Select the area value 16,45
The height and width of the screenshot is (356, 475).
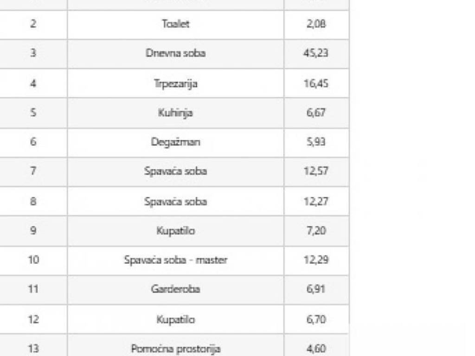click(316, 83)
